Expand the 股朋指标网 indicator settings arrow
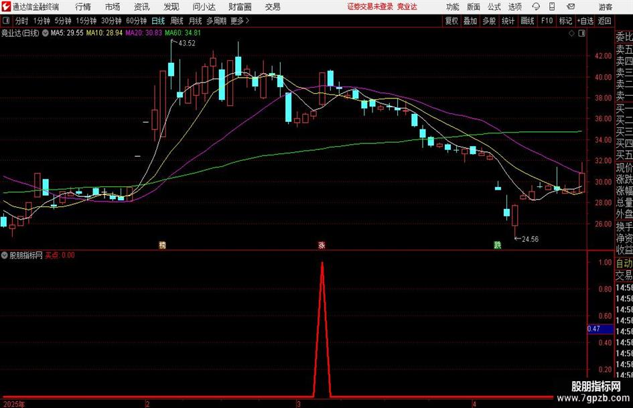The width and height of the screenshot is (633, 408). pyautogui.click(x=5, y=255)
